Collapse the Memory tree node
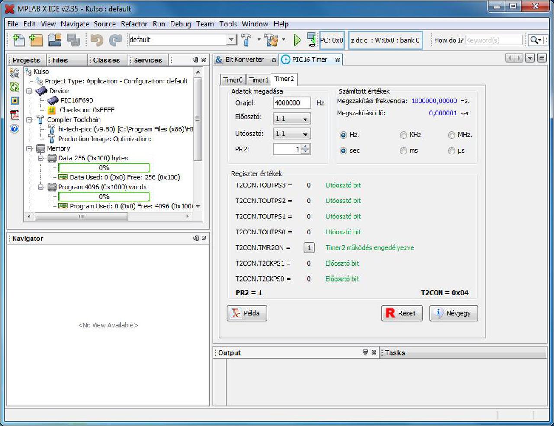 click(29, 148)
